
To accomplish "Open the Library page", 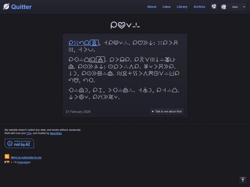I will (182, 6).
